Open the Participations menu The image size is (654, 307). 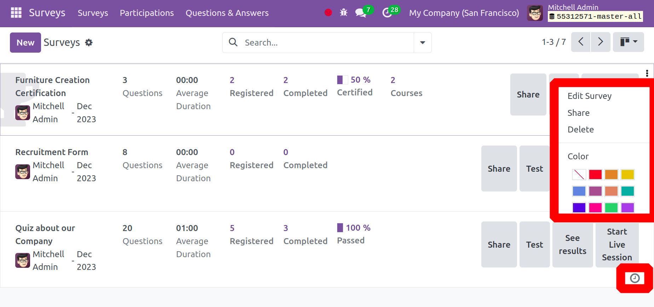147,13
